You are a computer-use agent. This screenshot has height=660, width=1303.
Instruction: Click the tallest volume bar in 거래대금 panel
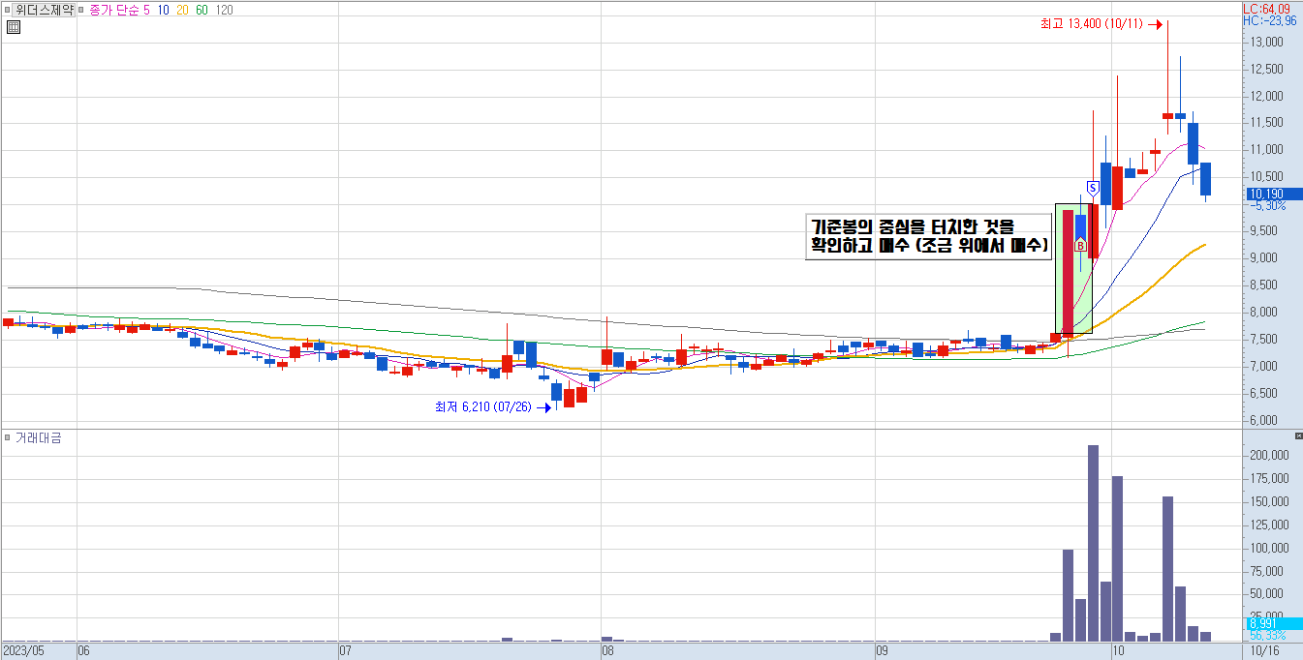click(x=1093, y=543)
